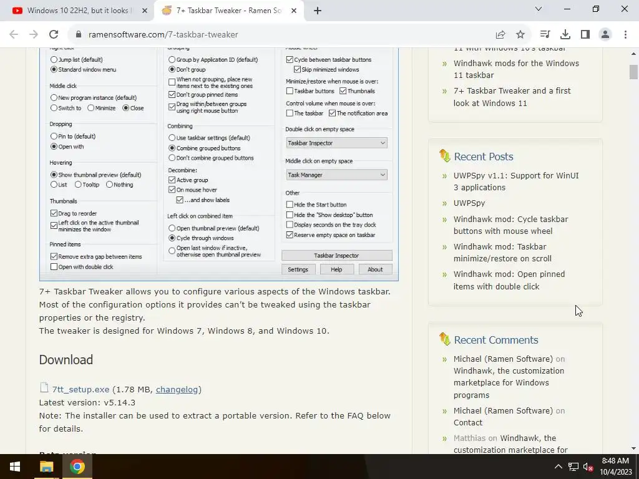Viewport: 639px width, 479px height.
Task: Click the scrollbar up arrow
Action: (x=633, y=54)
